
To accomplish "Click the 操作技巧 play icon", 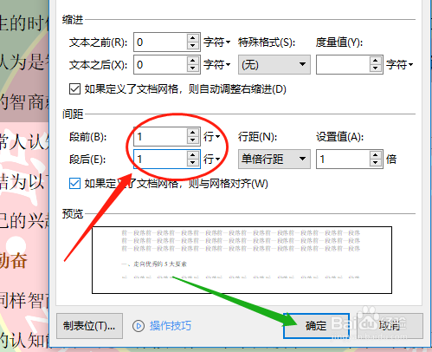I will tap(139, 326).
